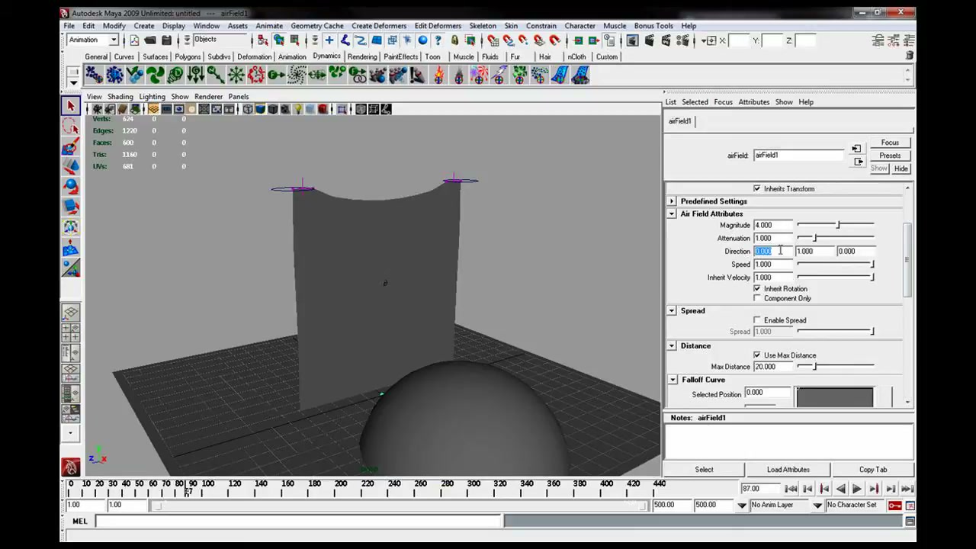976x549 pixels.
Task: Collapse the Air Field Attributes section
Action: pyautogui.click(x=672, y=214)
